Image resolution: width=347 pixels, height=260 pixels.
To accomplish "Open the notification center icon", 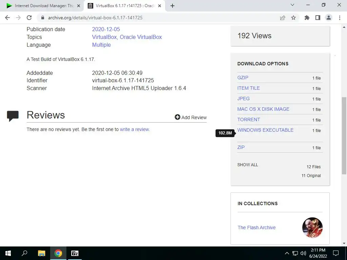I will click(336, 253).
